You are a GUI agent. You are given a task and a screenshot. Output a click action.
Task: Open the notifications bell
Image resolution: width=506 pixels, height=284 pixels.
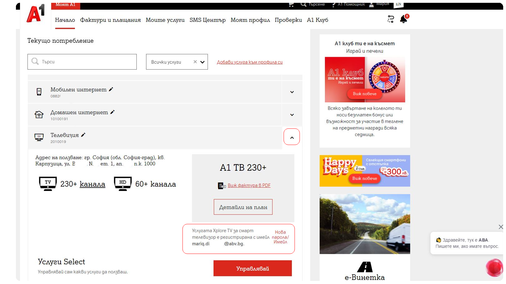coord(404,19)
